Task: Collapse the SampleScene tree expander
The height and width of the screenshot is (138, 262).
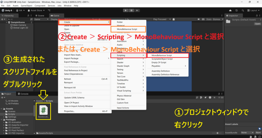Action: pyautogui.click(x=7, y=22)
